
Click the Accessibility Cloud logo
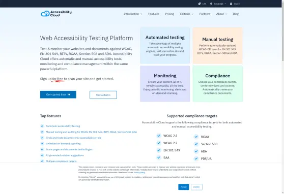click(x=56, y=14)
